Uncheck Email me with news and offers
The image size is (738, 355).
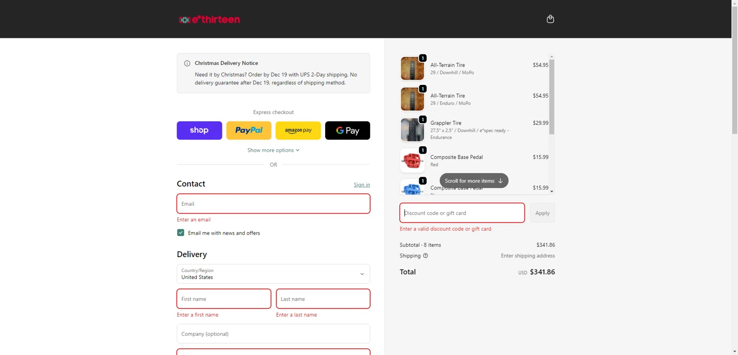(181, 233)
